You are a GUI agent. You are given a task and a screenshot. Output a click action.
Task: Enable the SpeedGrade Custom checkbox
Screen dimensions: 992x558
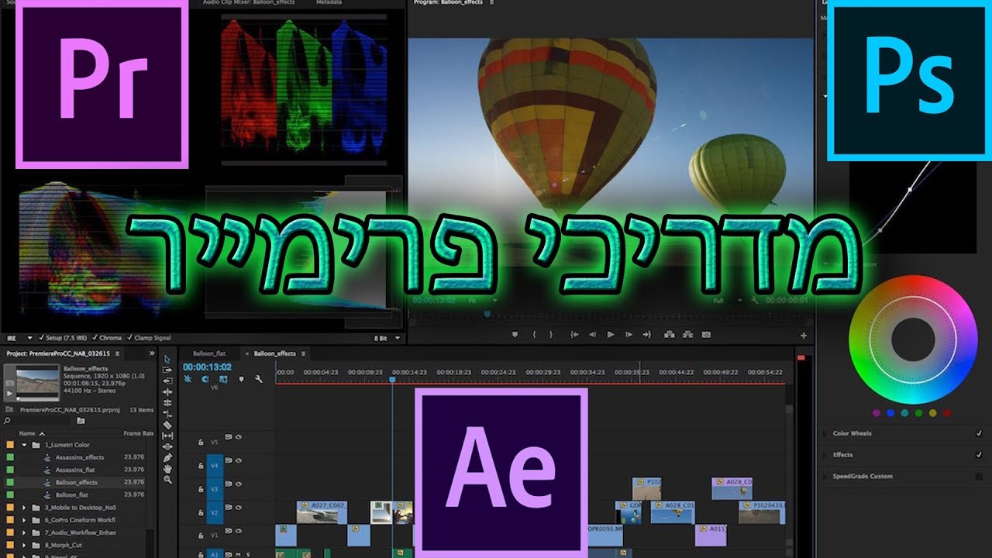point(979,477)
